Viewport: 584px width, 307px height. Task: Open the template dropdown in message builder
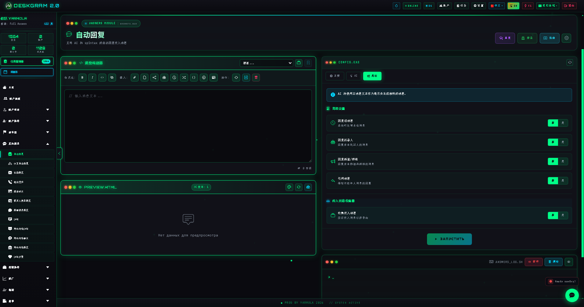266,63
